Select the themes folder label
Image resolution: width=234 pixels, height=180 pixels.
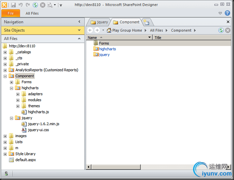point(34,106)
